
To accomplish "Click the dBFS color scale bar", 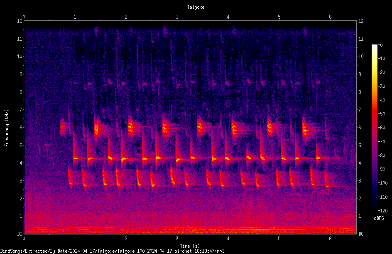I will 374,127.
